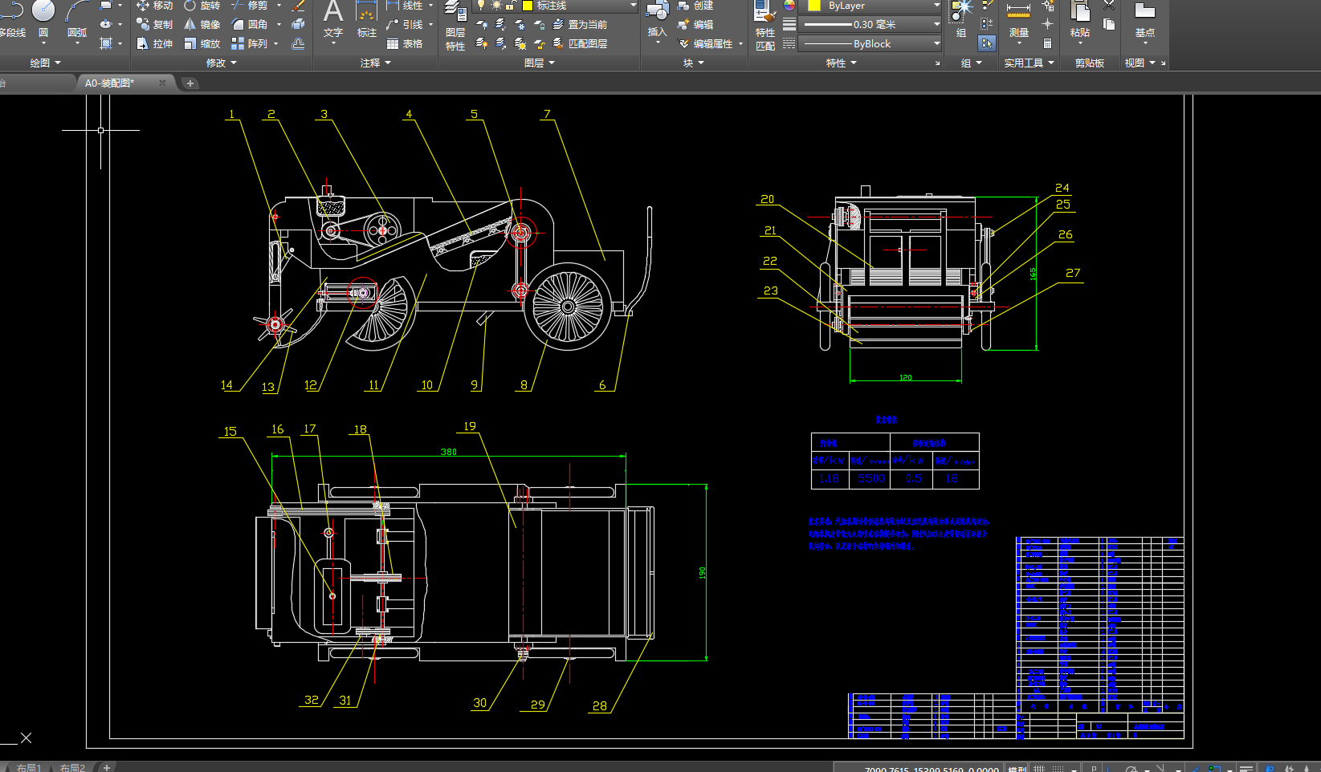Click the Base point (基点) view icon

pyautogui.click(x=1145, y=20)
